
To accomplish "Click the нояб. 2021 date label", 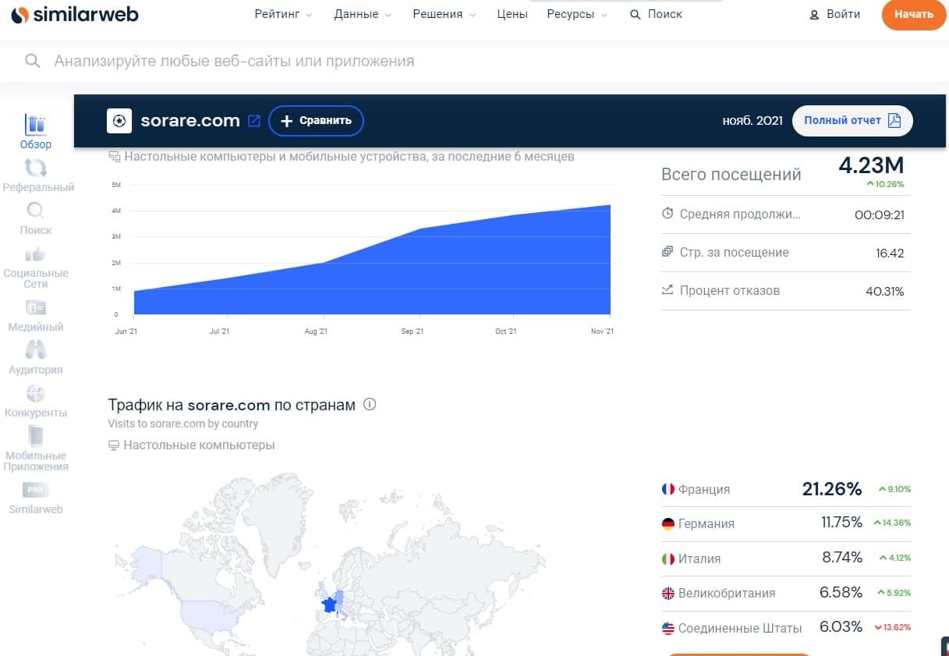I will 752,121.
